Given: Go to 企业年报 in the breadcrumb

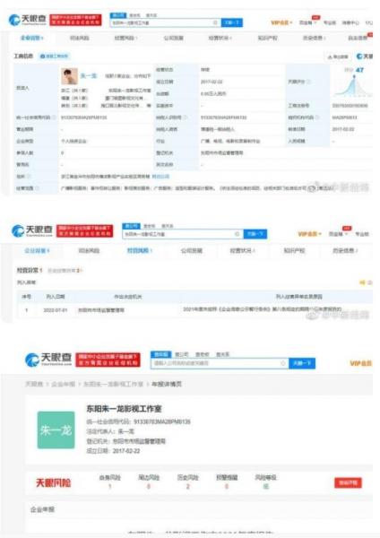Looking at the screenshot, I should point(63,384).
